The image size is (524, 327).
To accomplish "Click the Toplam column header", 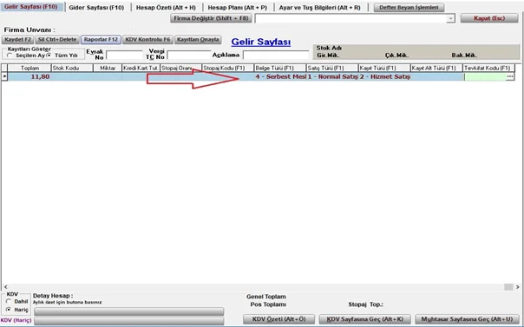I will pos(29,68).
